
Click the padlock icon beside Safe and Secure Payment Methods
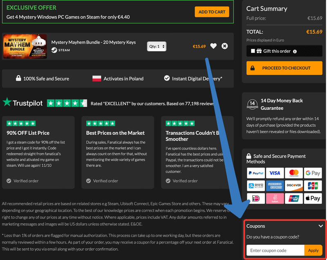click(249, 156)
